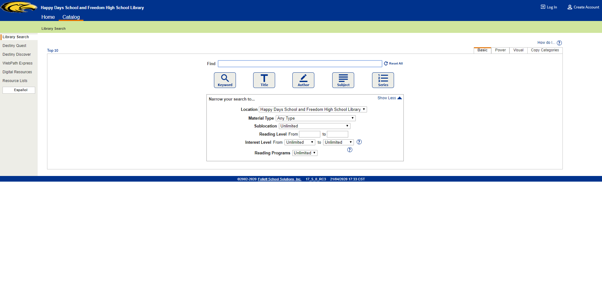Click the Find search input field

pyautogui.click(x=300, y=64)
